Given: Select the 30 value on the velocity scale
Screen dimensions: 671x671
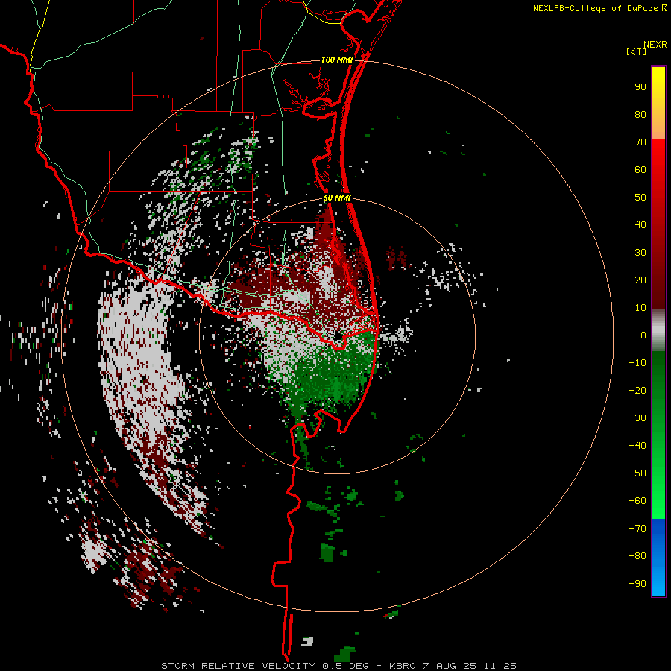Looking at the screenshot, I should [640, 253].
